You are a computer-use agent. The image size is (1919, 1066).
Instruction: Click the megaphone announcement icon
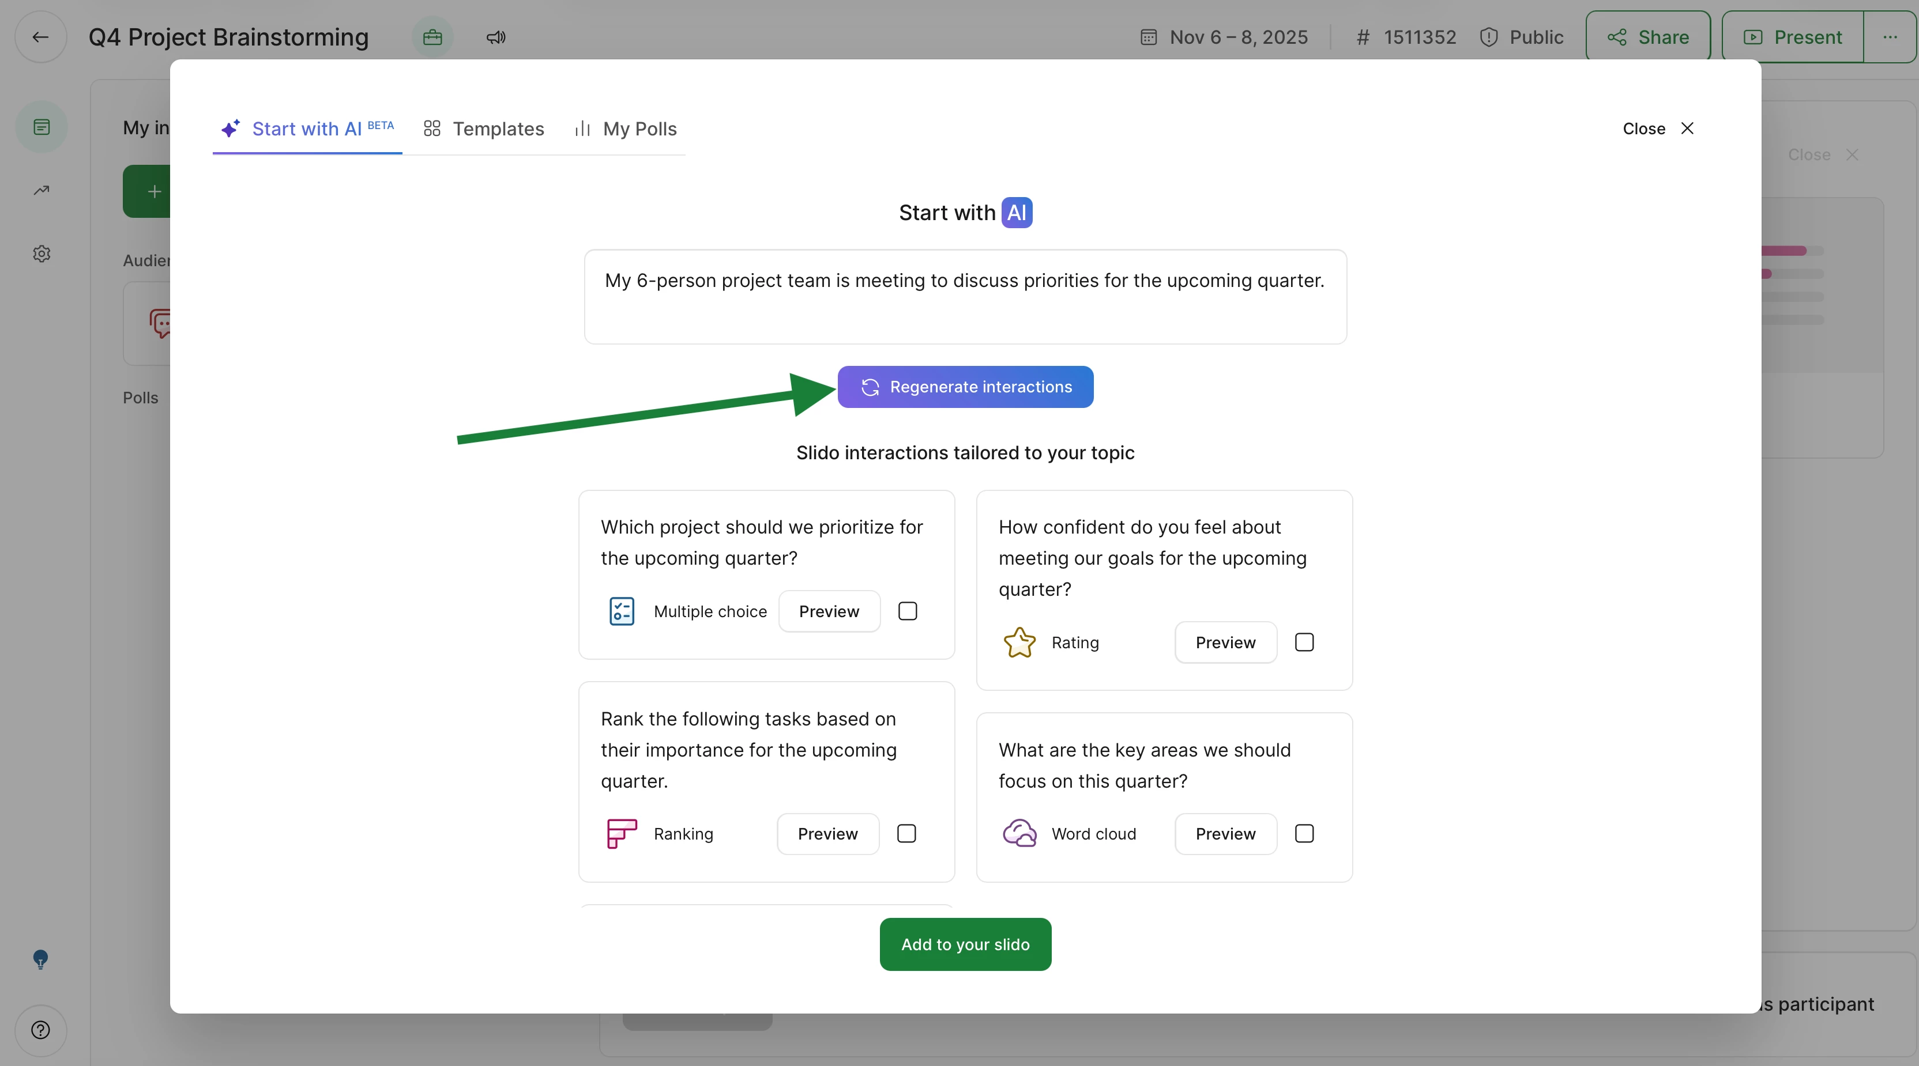click(496, 36)
